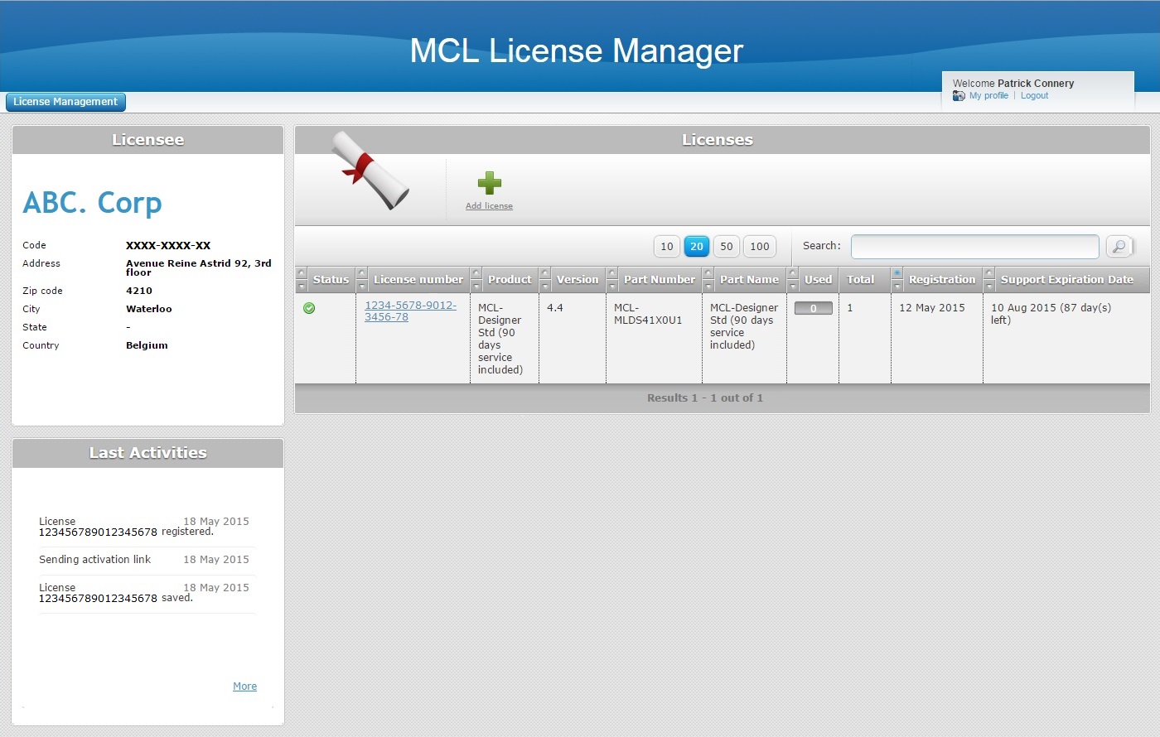Sort Version column ascending with up arrow
This screenshot has width=1160, height=737.
545,273
